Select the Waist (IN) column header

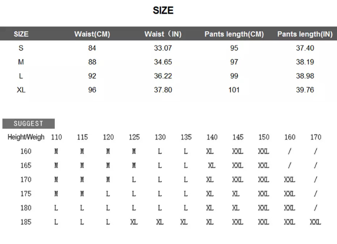coord(163,34)
